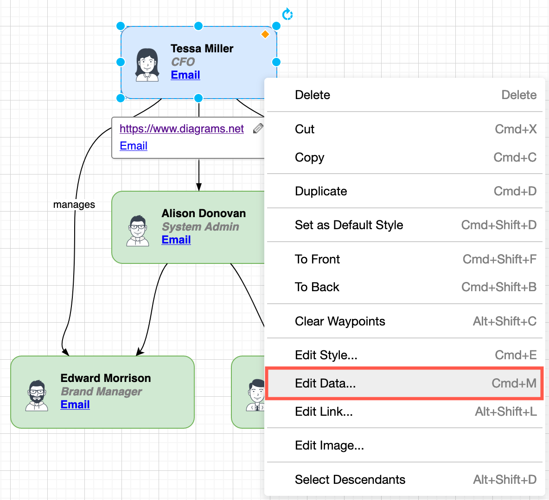Choose Duplicate in the context menu

coord(321,191)
